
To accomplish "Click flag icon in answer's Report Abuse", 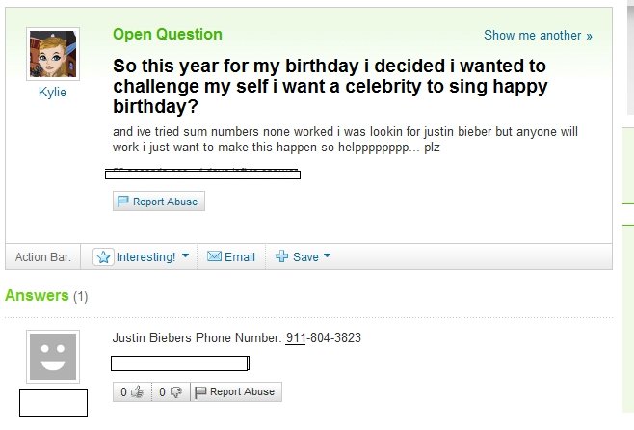I will (200, 392).
